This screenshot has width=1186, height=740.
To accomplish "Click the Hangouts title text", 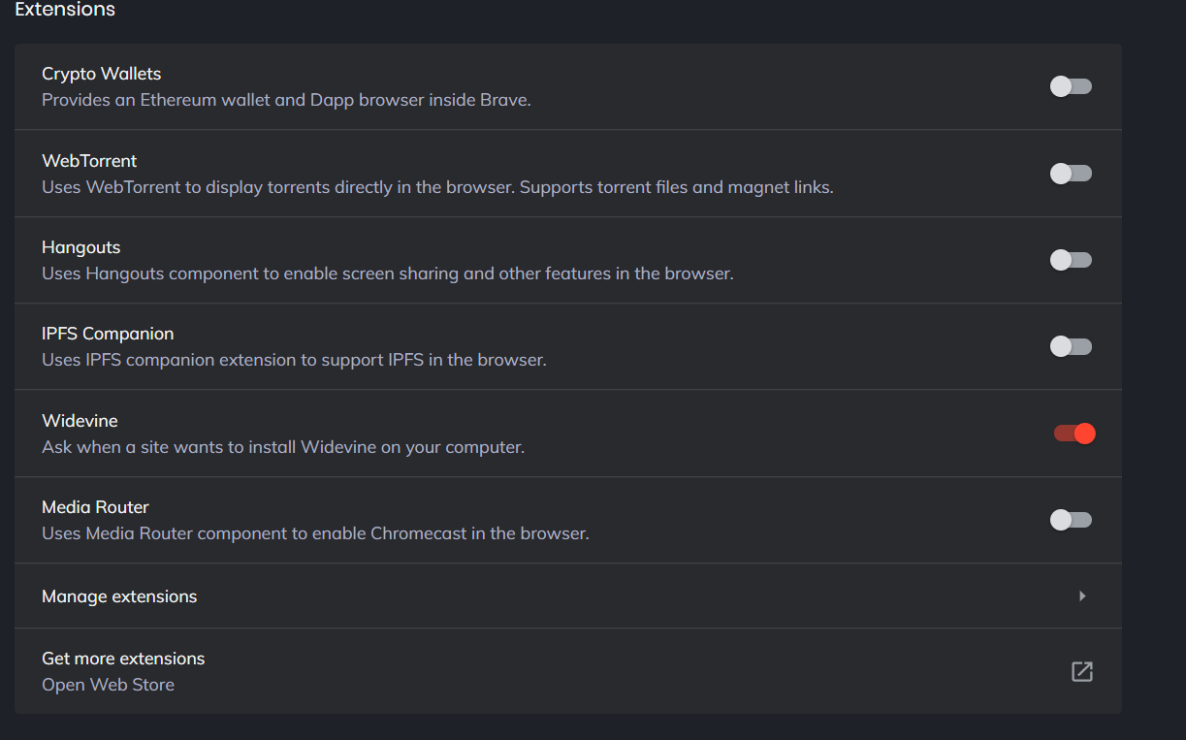I will pos(80,247).
